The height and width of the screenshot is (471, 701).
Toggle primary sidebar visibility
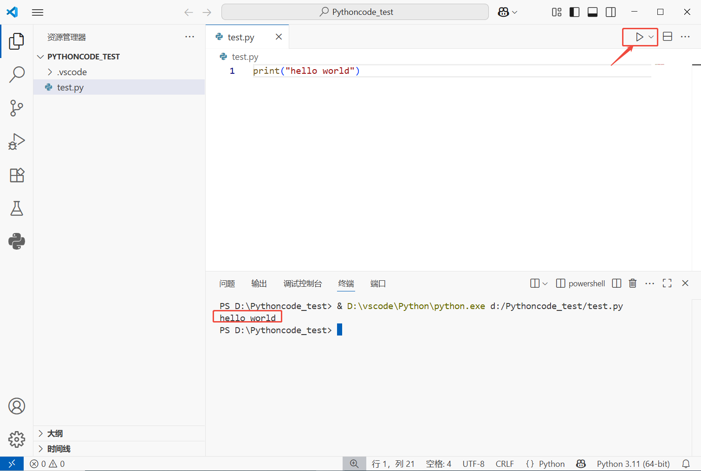[x=574, y=12]
